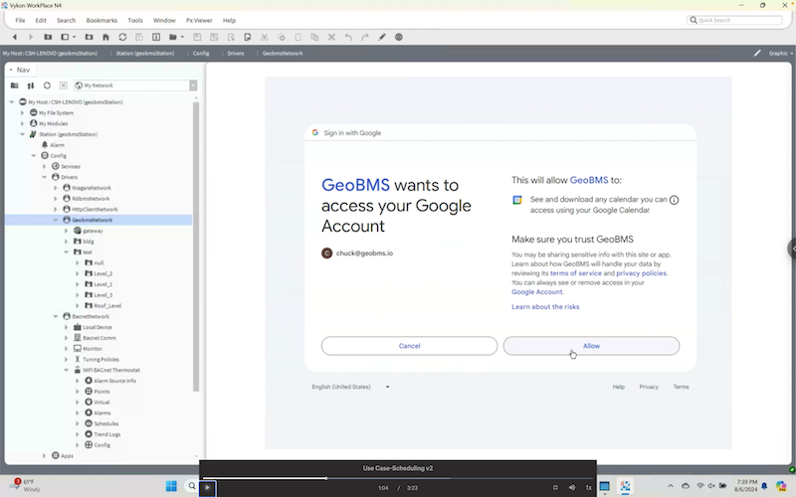796x497 pixels.
Task: Click the Wi-Fi icon in system tray
Action: pyautogui.click(x=700, y=486)
